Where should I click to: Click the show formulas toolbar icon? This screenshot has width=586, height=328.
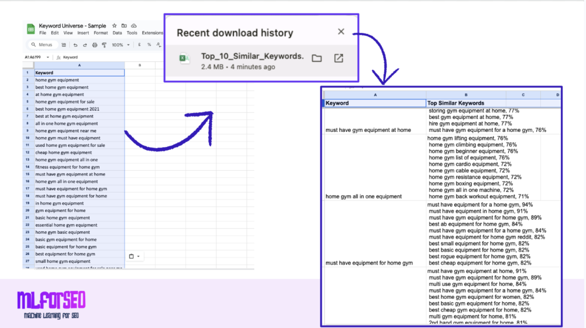coord(64,45)
